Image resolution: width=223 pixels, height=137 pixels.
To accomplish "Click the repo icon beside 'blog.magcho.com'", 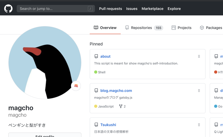I will pyautogui.click(x=96, y=91).
